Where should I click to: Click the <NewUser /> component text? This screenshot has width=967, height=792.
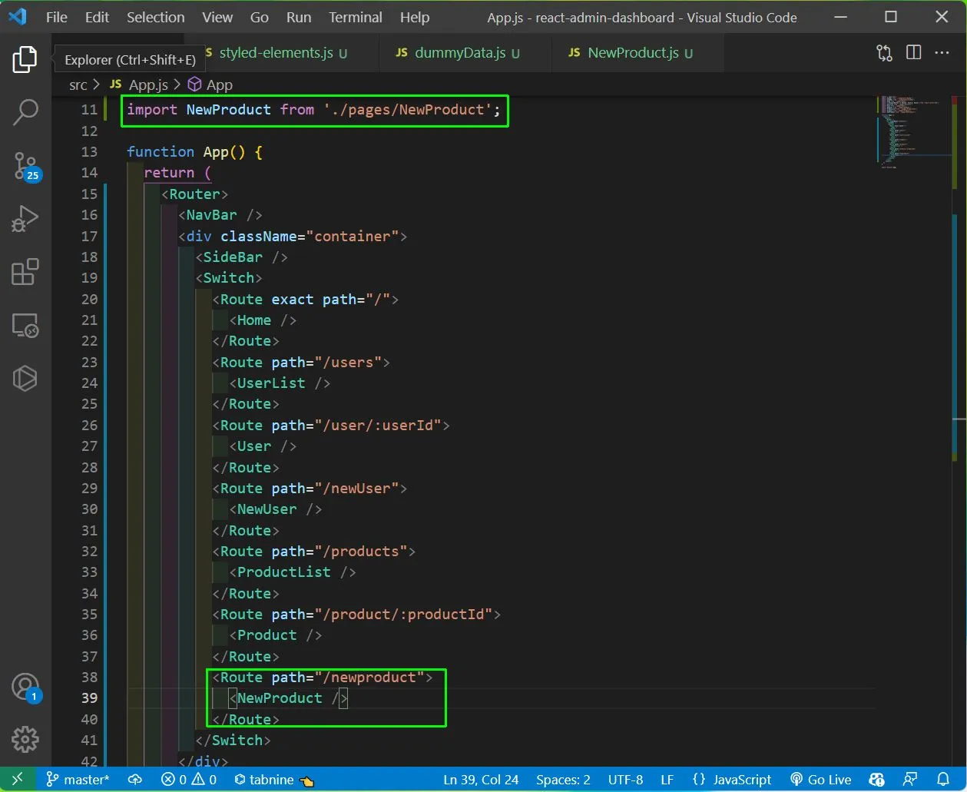click(x=276, y=509)
